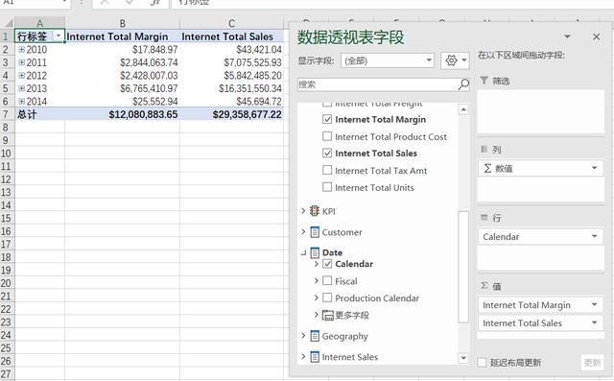Image resolution: width=614 pixels, height=381 pixels.
Task: Select column C header
Action: click(231, 23)
